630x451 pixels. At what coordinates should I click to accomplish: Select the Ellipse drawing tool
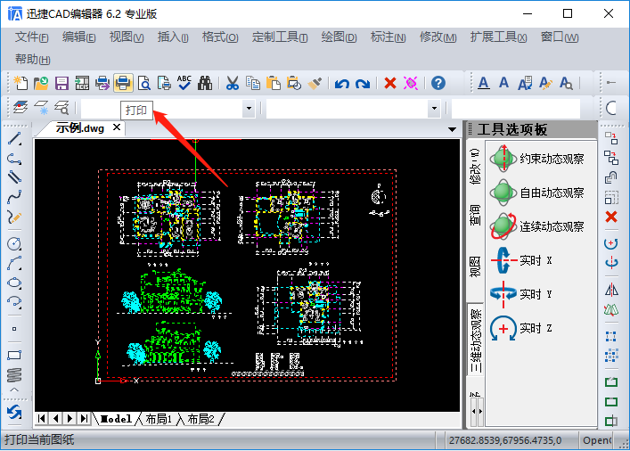coord(14,283)
